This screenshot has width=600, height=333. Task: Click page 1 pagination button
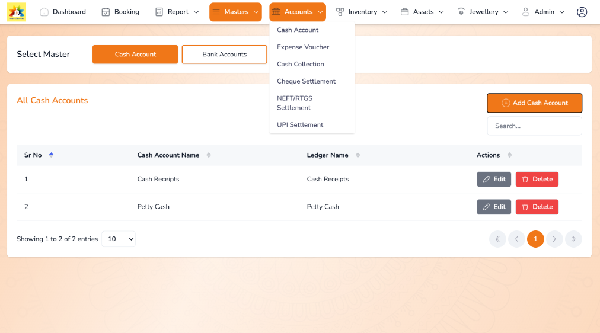tap(535, 239)
